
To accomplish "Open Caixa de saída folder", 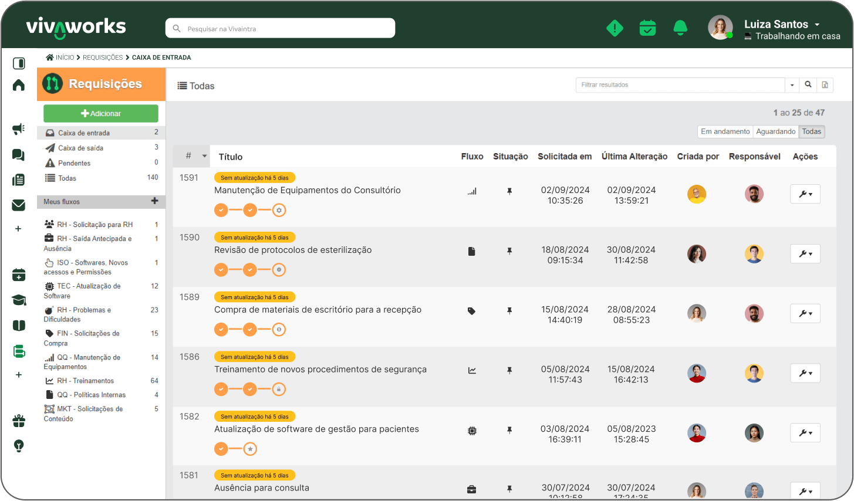I will pos(80,148).
